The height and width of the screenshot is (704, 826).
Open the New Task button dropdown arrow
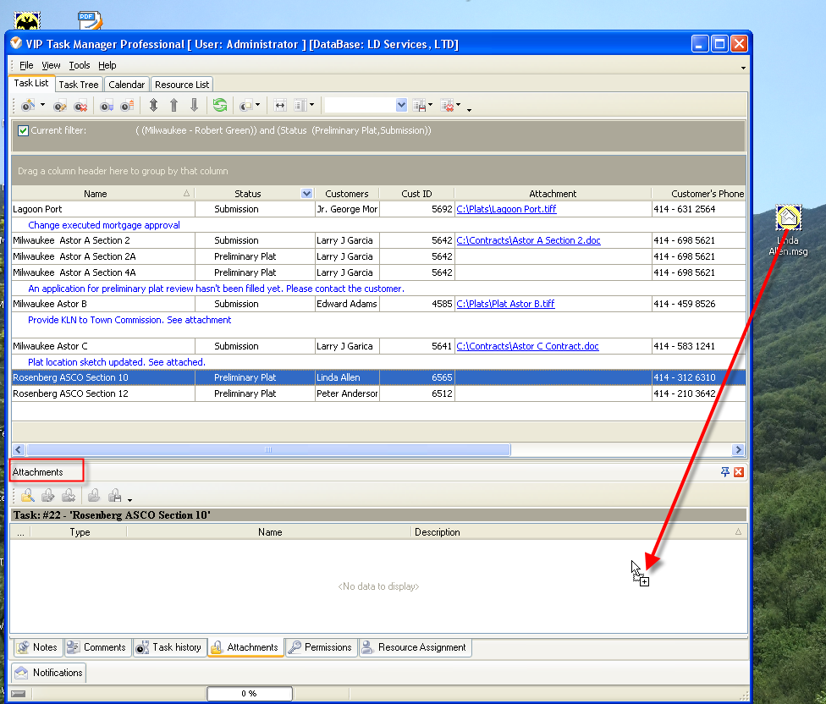tap(42, 106)
